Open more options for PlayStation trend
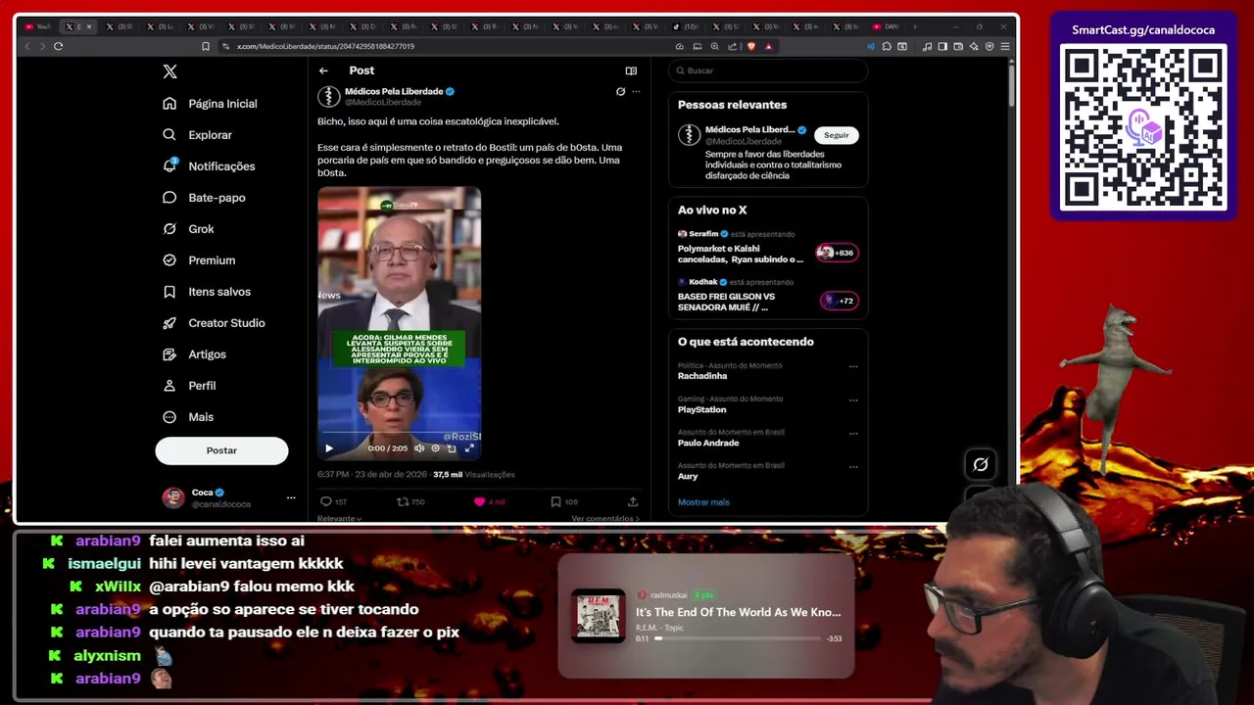 click(x=853, y=399)
